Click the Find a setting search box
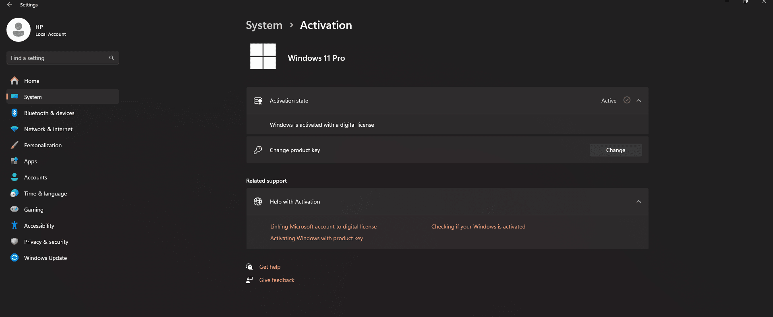 click(x=63, y=58)
